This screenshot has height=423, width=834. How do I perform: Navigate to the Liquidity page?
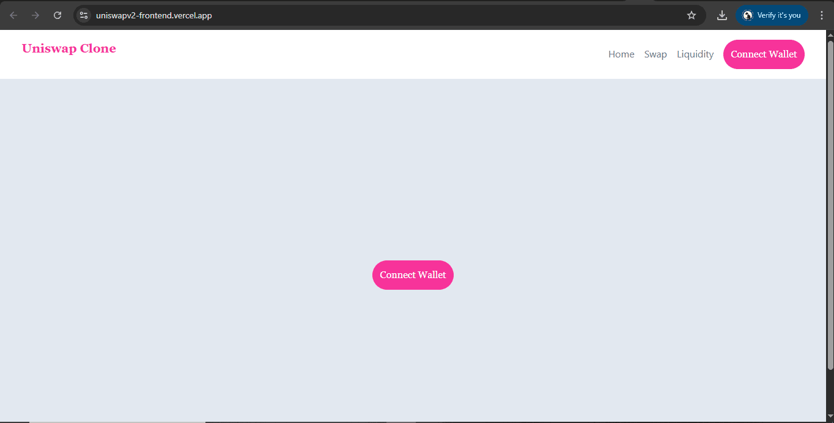pyautogui.click(x=695, y=54)
